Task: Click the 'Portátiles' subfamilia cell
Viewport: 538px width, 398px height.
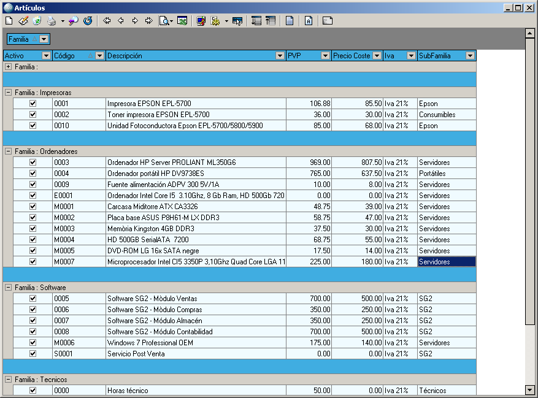Action: coord(447,174)
